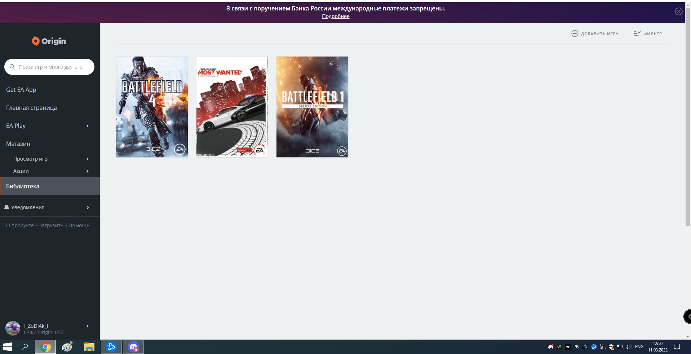
Task: Expand the 'Акции' submenu
Action: [21, 171]
